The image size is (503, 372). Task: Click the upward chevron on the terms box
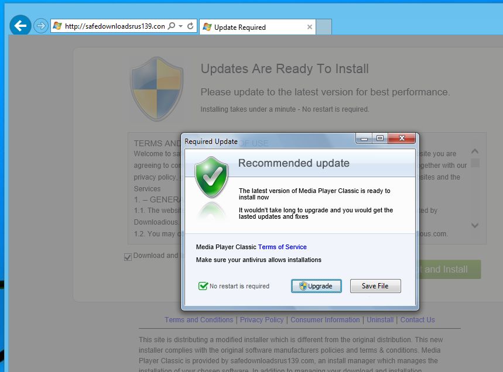click(474, 150)
